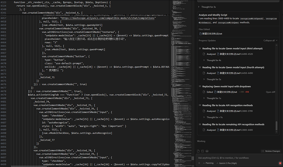Select step 'Reading file to locate remaining API recognition methods'

click(233, 125)
